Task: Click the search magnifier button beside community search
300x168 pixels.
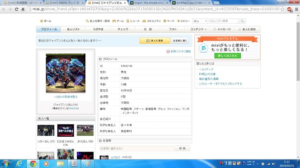Action: point(242,21)
